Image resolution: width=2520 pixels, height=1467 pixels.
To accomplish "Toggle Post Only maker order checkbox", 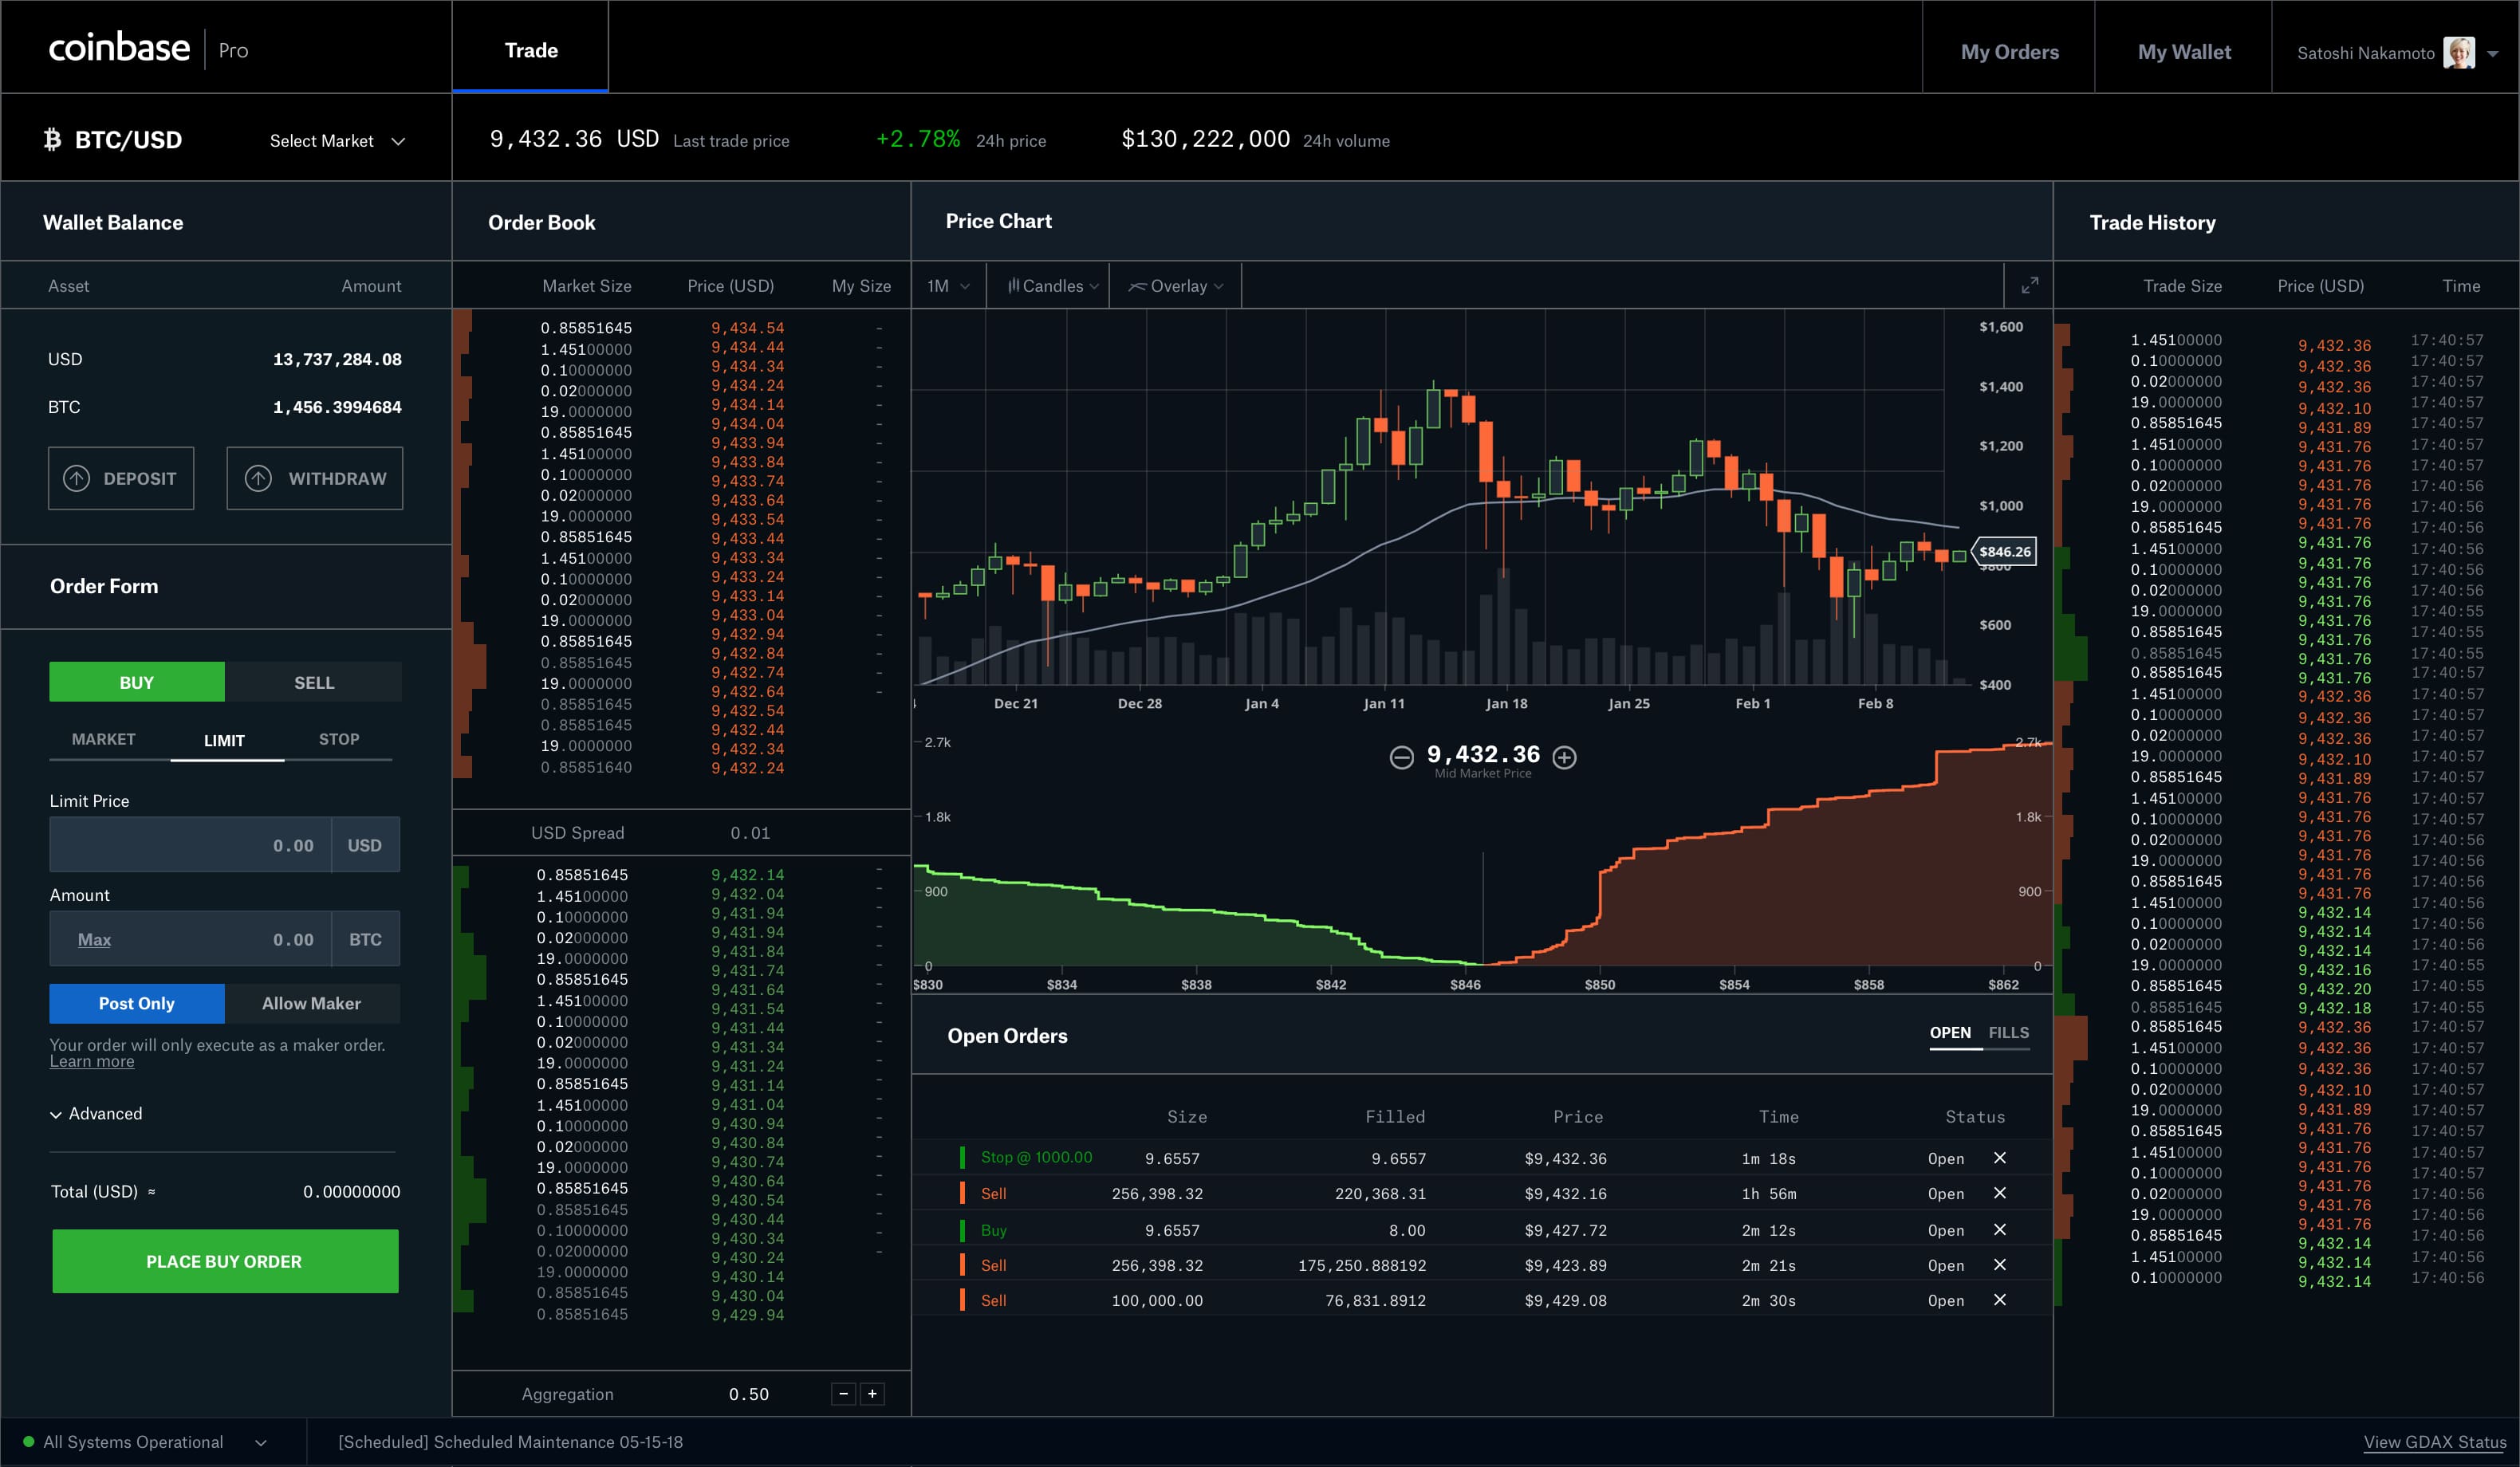I will point(135,1002).
